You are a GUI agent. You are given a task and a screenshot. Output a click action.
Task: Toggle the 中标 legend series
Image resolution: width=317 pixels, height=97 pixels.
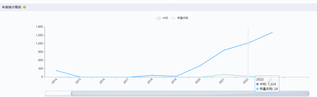162,18
